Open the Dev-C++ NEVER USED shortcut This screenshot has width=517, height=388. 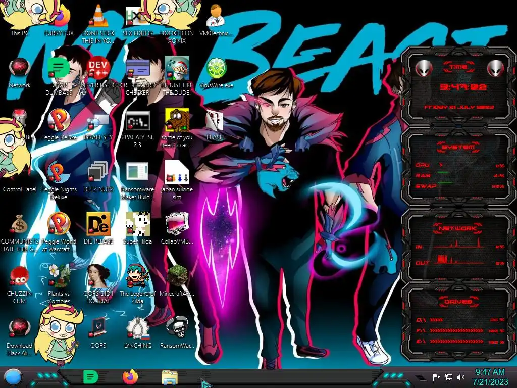[x=98, y=73]
